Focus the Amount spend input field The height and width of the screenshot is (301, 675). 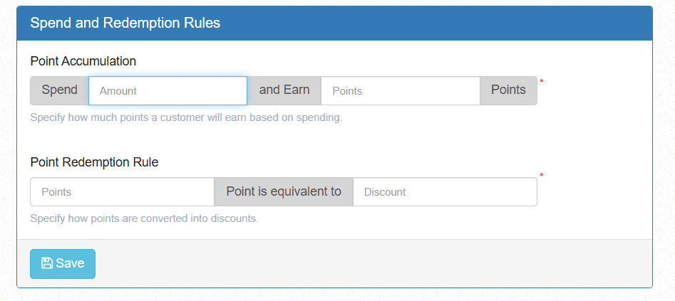coord(168,91)
